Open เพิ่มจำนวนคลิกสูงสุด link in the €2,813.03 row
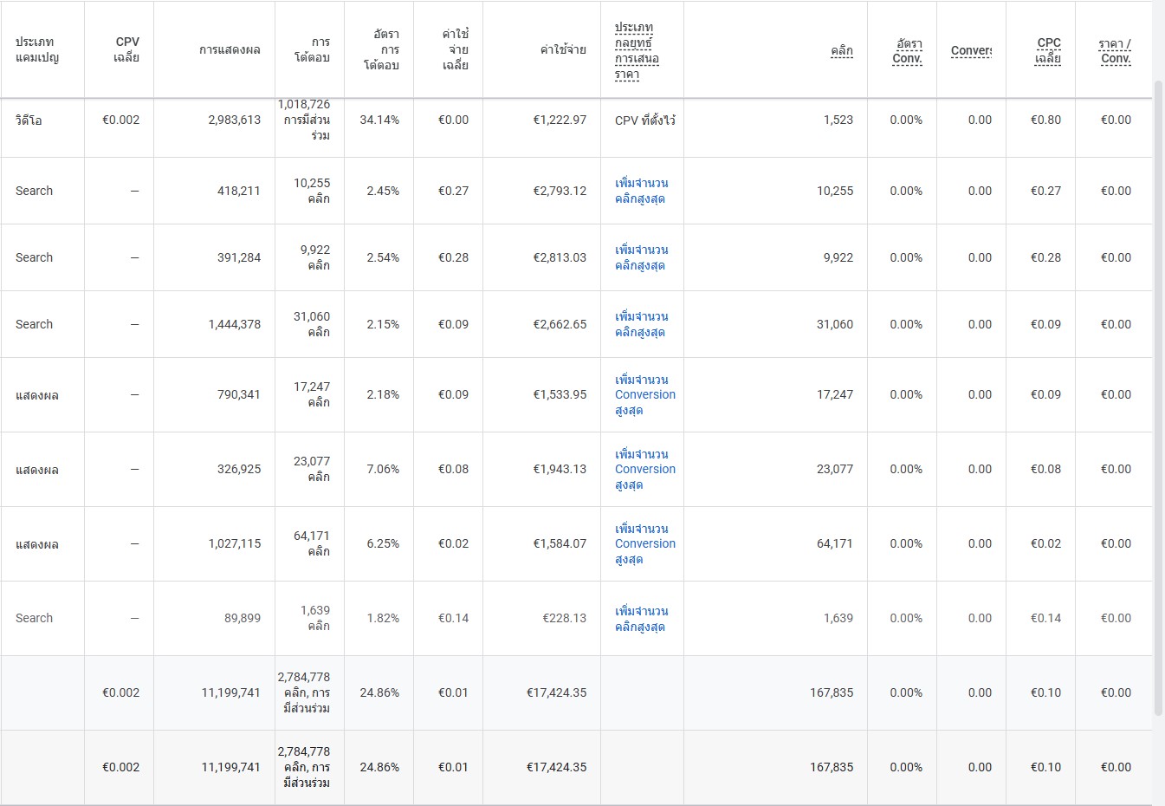The height and width of the screenshot is (806, 1165). pos(641,257)
